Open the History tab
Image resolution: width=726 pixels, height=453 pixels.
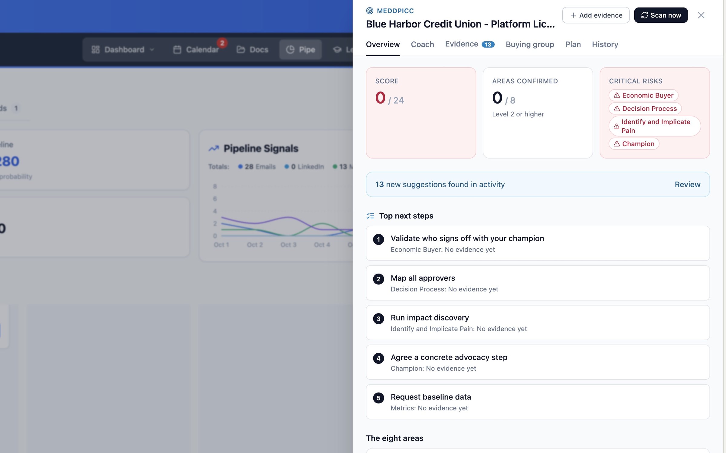(605, 44)
